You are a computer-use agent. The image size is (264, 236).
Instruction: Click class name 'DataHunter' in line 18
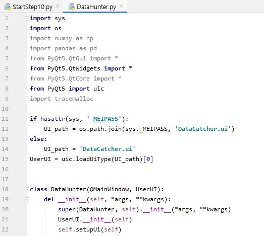pos(69,189)
